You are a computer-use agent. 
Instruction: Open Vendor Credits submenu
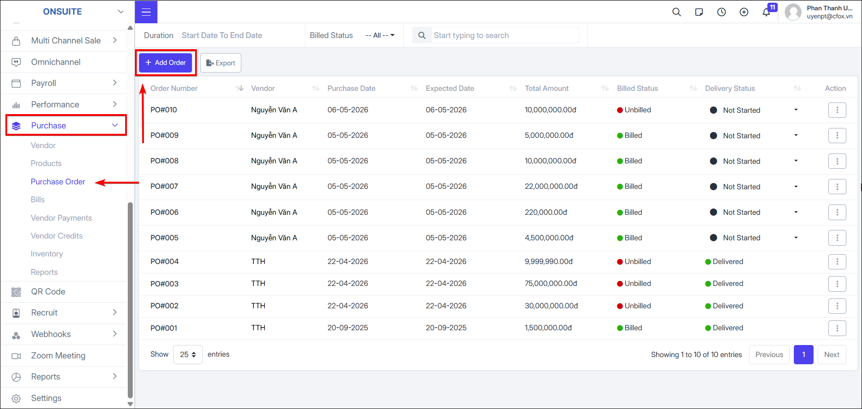(57, 236)
